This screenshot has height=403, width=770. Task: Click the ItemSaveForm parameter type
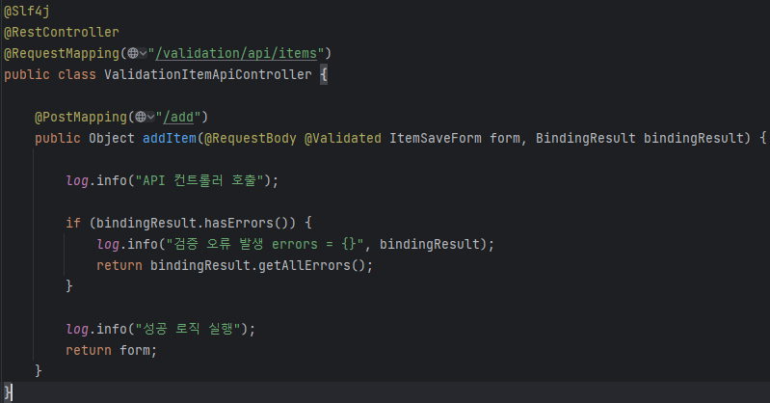[x=436, y=138]
